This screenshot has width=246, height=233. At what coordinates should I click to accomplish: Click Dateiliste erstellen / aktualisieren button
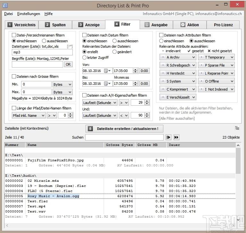pos(124,129)
